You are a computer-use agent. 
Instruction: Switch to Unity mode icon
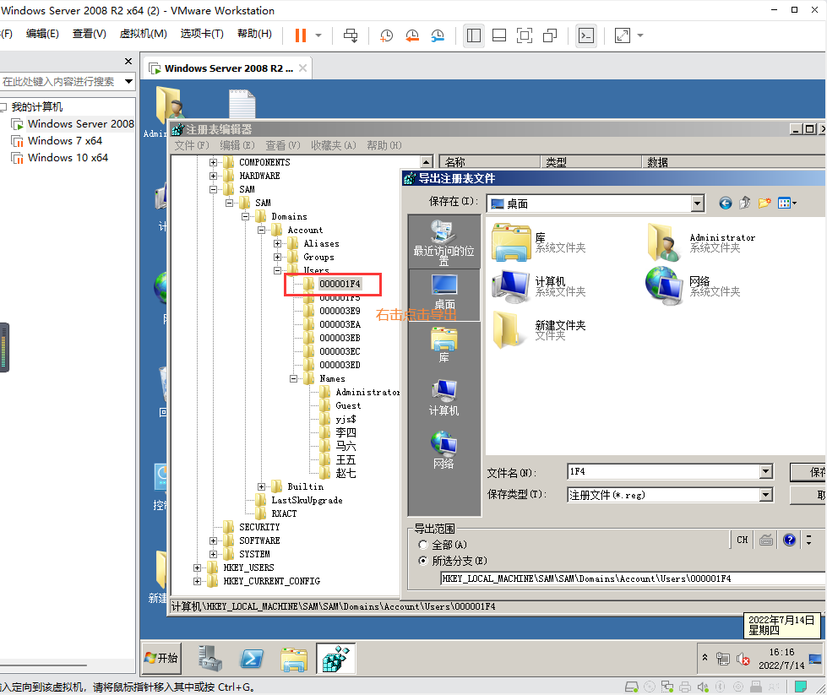550,35
